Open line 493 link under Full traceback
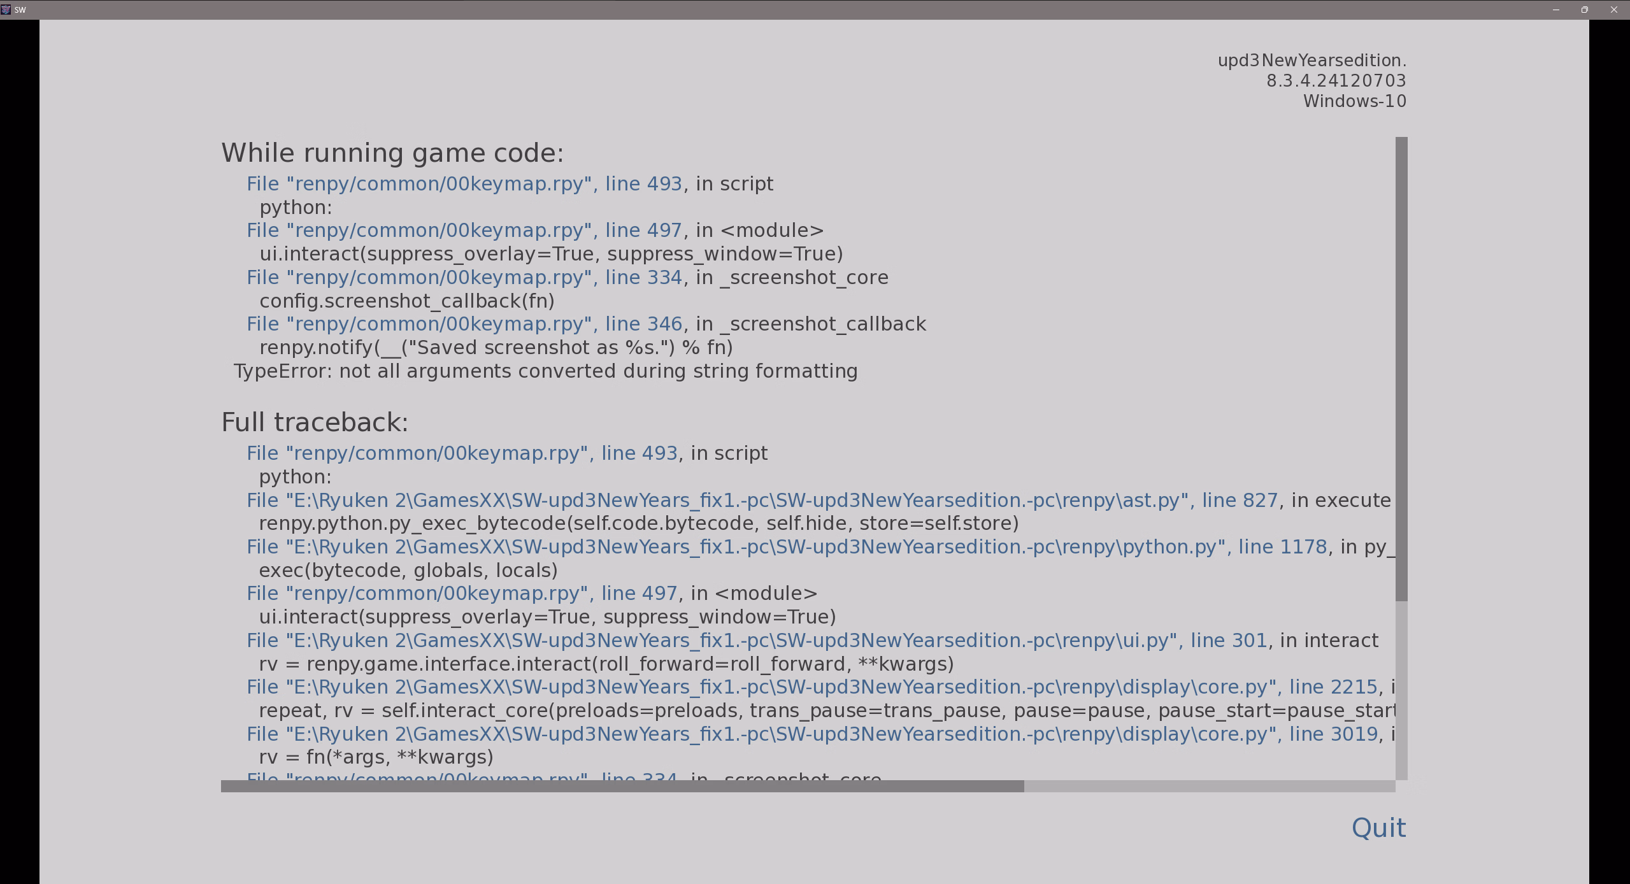The height and width of the screenshot is (884, 1630). tap(461, 453)
